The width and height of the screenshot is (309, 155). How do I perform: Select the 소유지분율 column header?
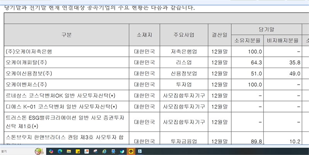[247, 40]
